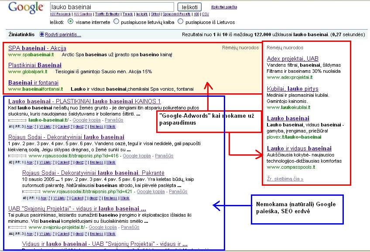The height and width of the screenshot is (252, 370).
Task: Open Google kopija for straipsnis.php?id=416 result
Action: pyautogui.click(x=137, y=156)
